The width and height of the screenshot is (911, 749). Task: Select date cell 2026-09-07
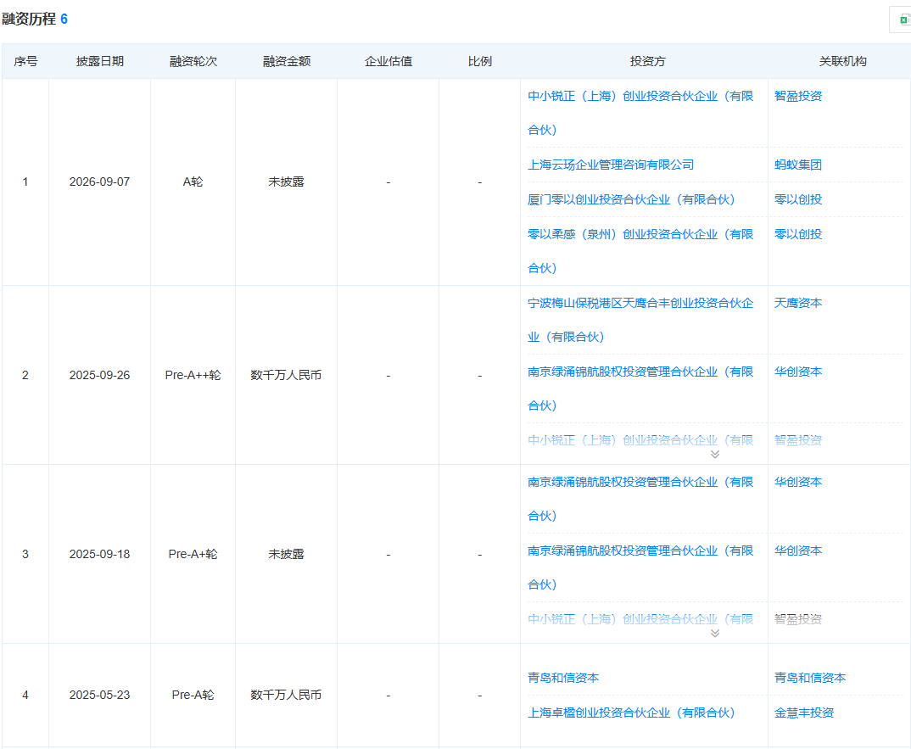pyautogui.click(x=99, y=182)
